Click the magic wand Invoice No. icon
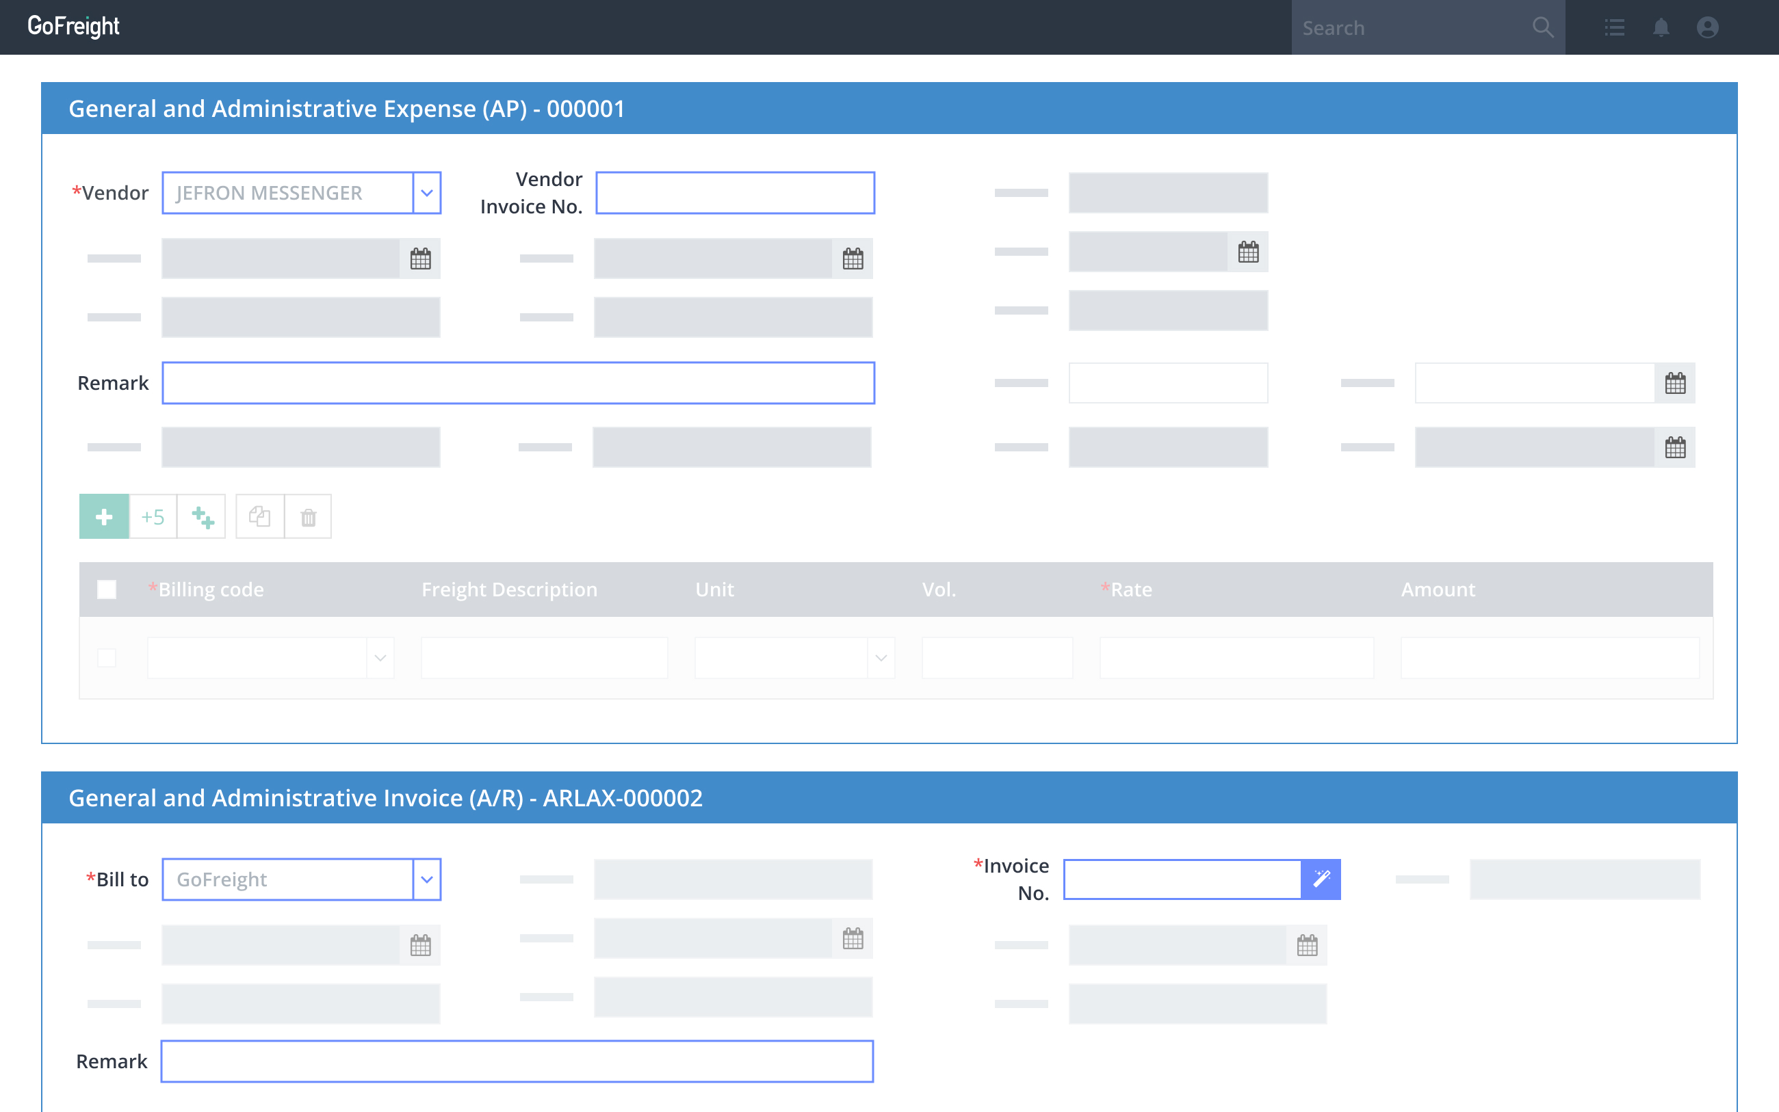The width and height of the screenshot is (1779, 1112). [x=1321, y=879]
